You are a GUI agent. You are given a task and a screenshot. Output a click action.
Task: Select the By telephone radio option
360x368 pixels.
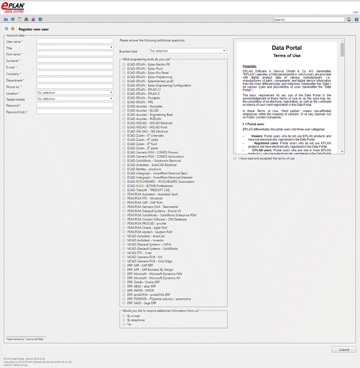point(124,320)
